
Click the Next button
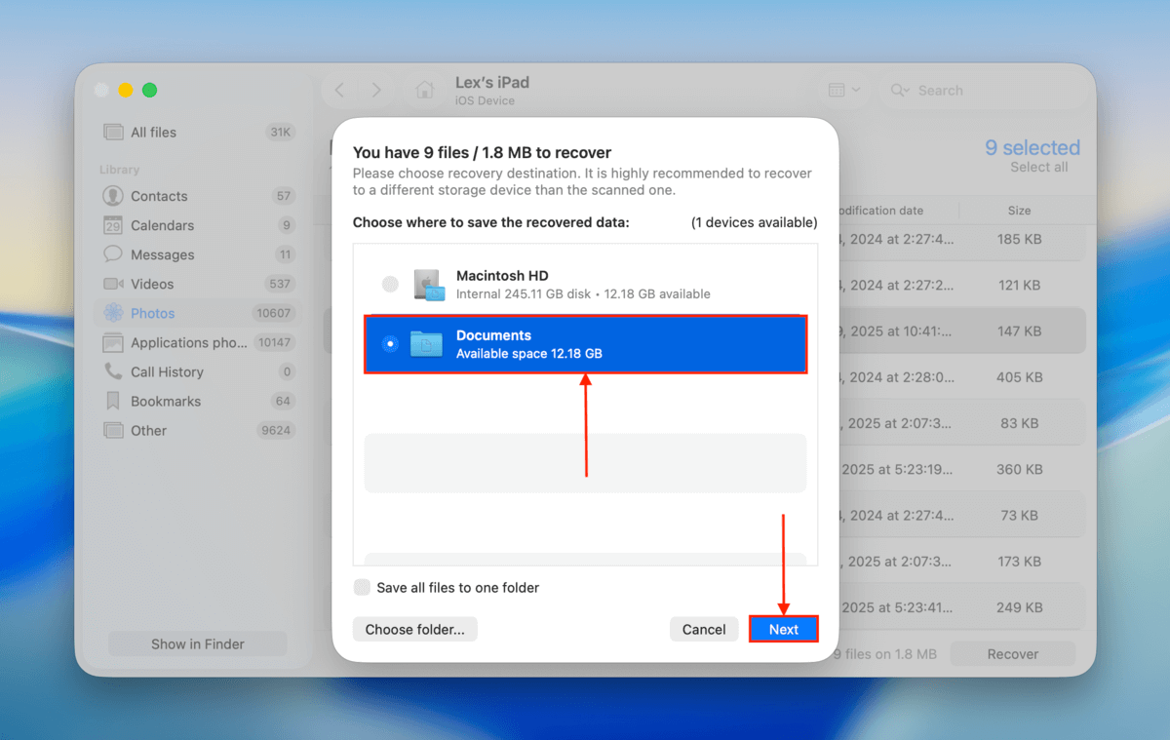783,629
